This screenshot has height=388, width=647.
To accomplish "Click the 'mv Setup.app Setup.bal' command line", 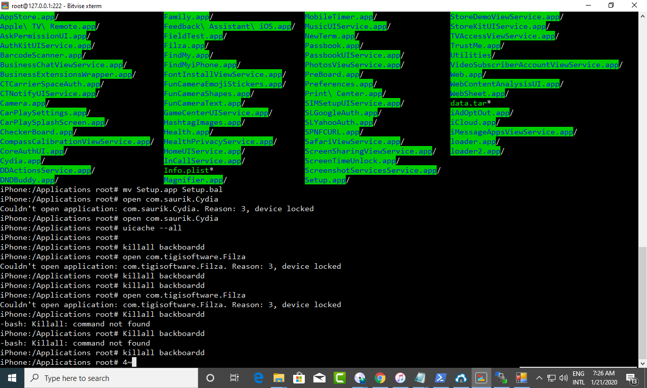I will pos(111,189).
